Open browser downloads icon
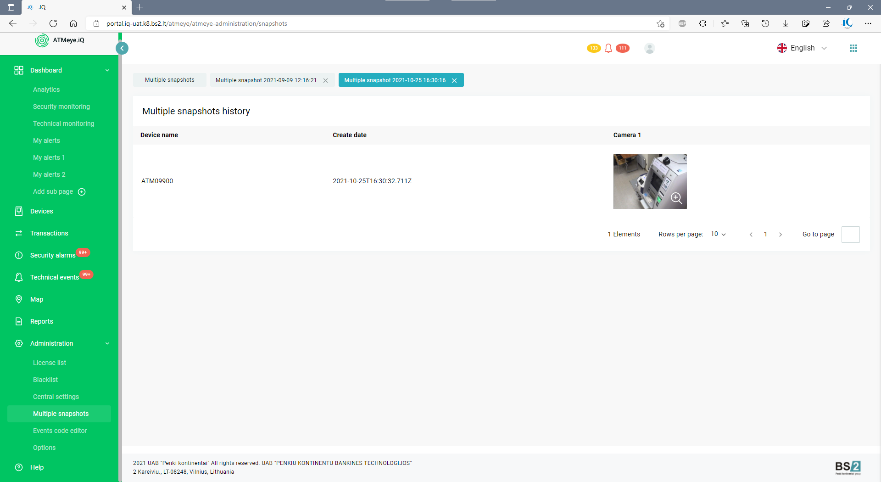 [x=785, y=23]
